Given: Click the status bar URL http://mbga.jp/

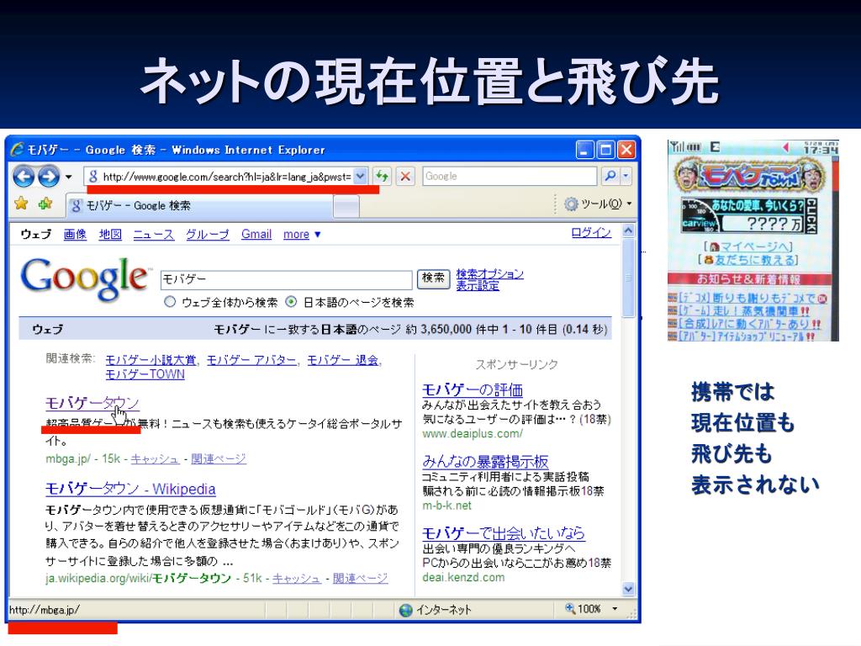Looking at the screenshot, I should click(45, 610).
